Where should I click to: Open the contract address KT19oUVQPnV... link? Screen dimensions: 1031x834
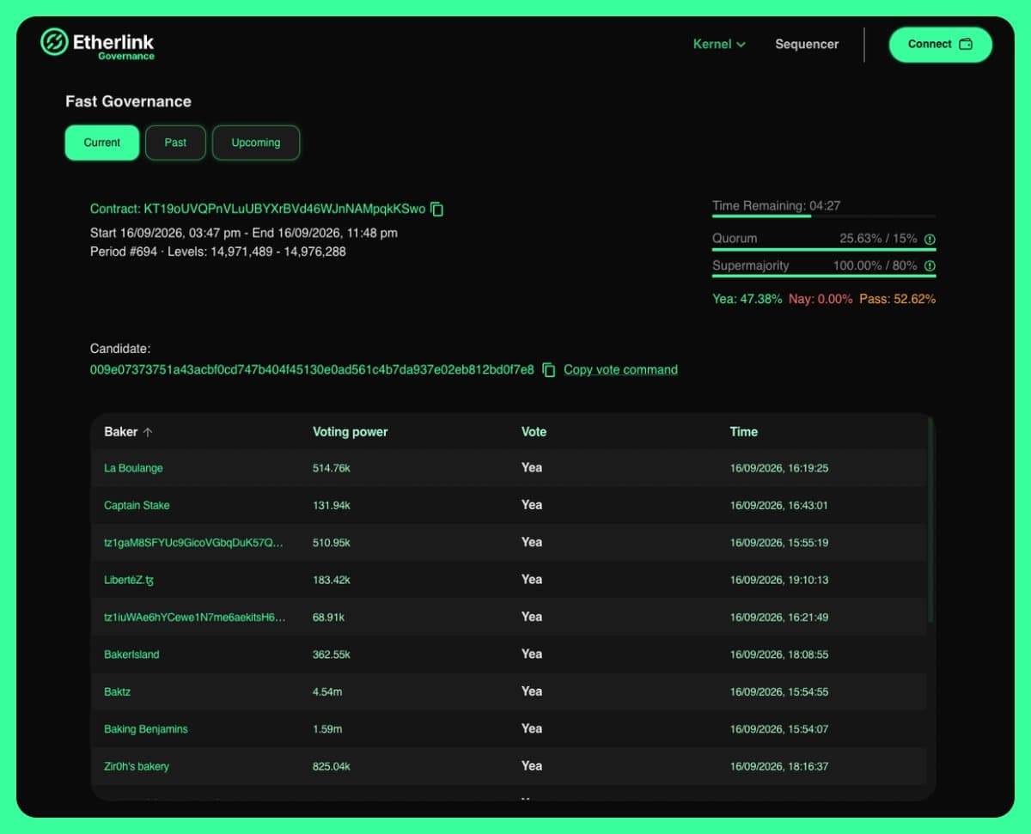pyautogui.click(x=258, y=209)
